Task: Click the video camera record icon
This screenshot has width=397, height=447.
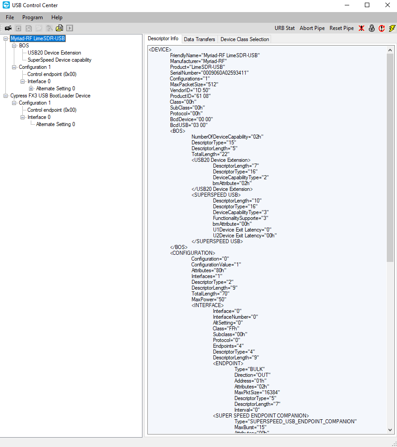Action: pyautogui.click(x=8, y=28)
